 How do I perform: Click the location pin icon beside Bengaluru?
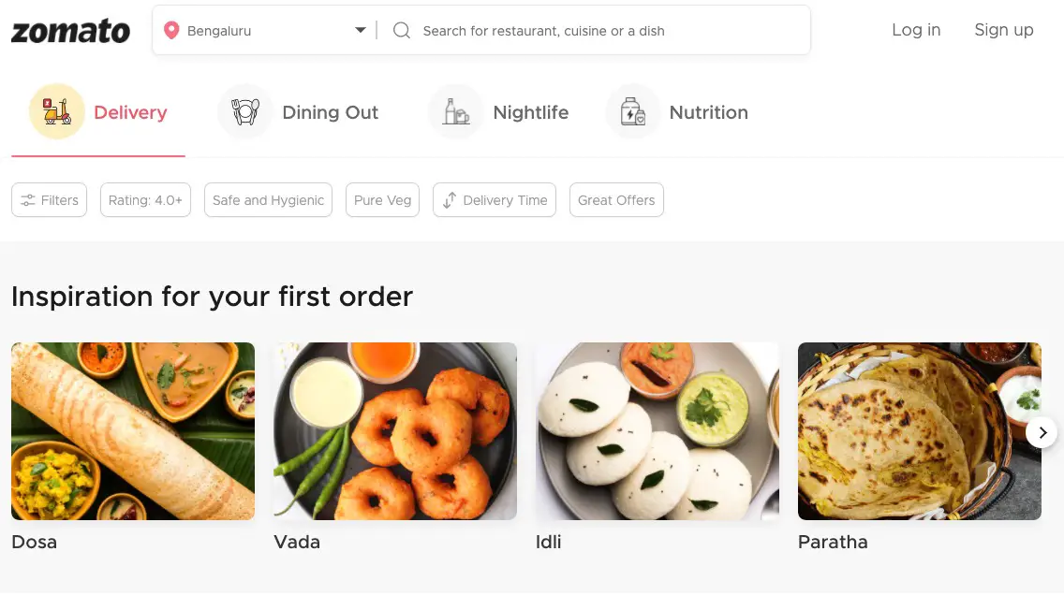(x=171, y=29)
